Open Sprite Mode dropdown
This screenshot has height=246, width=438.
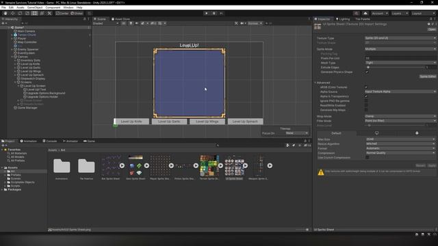click(400, 49)
